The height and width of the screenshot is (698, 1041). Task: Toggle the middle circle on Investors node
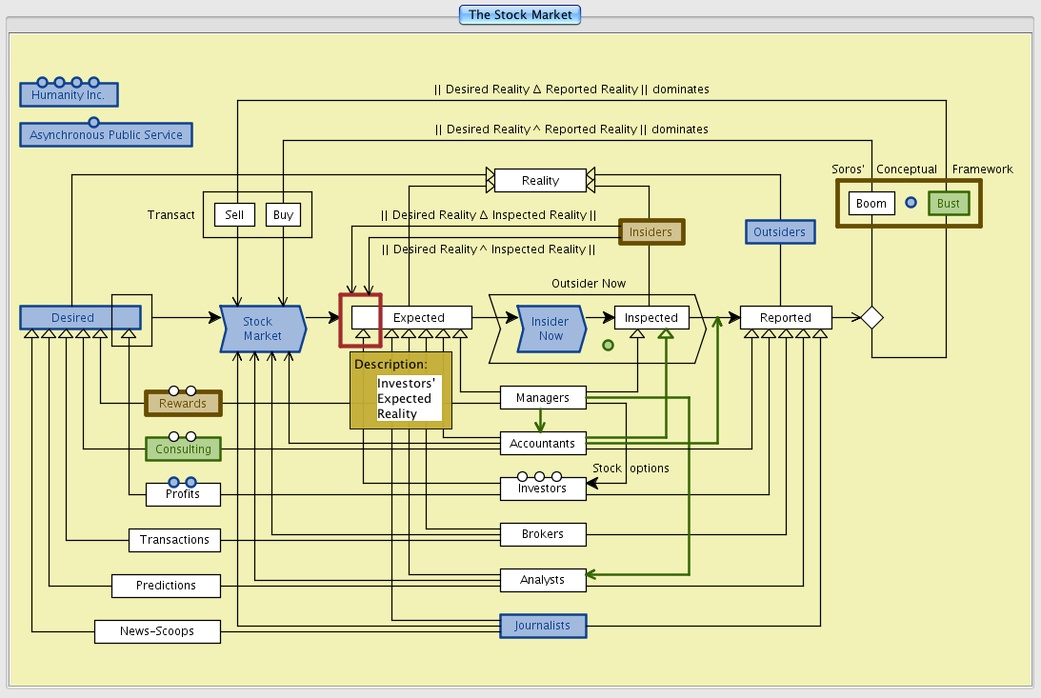[539, 475]
